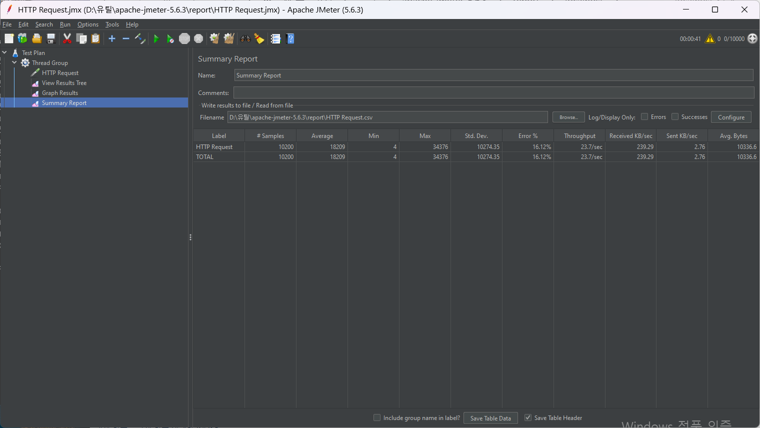Open the Tools menu
The image size is (760, 428).
[x=112, y=24]
